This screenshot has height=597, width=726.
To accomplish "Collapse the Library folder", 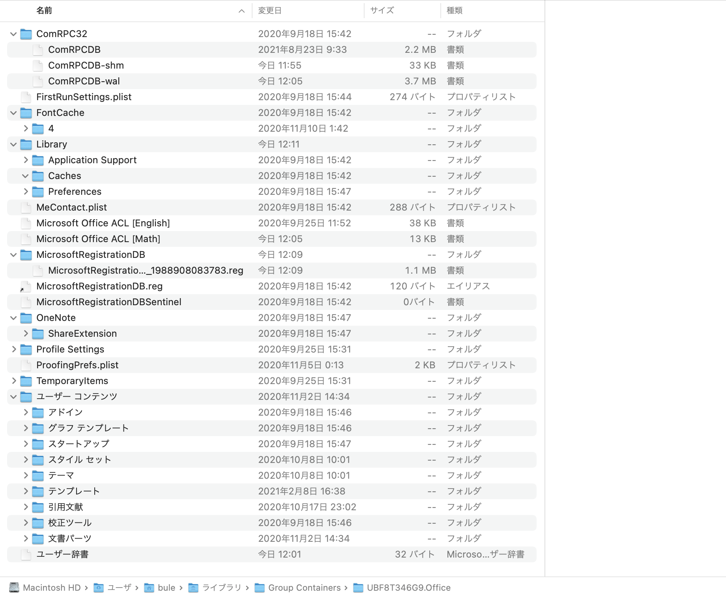I will click(13, 144).
